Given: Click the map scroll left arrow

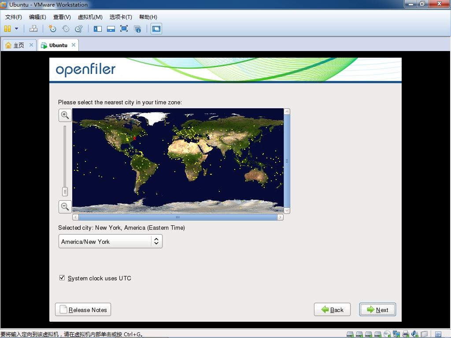Looking at the screenshot, I should click(x=75, y=217).
